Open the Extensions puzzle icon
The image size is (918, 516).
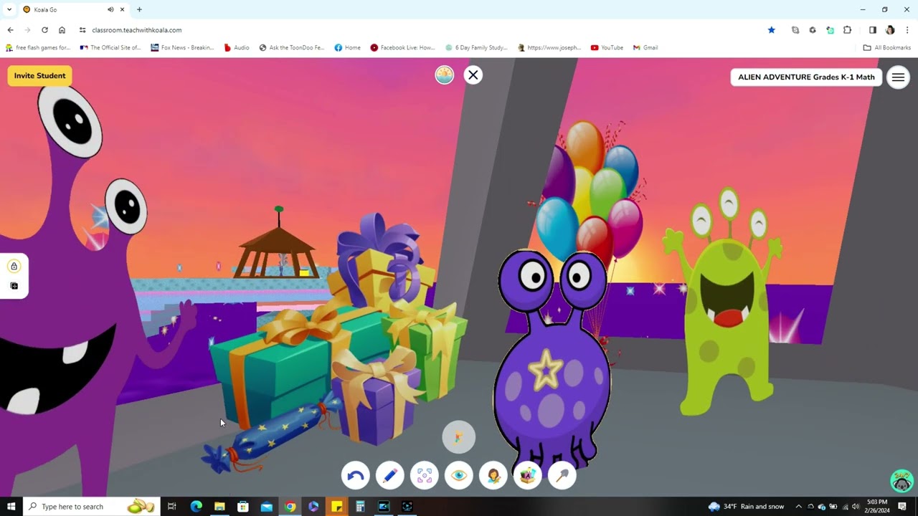tap(848, 30)
